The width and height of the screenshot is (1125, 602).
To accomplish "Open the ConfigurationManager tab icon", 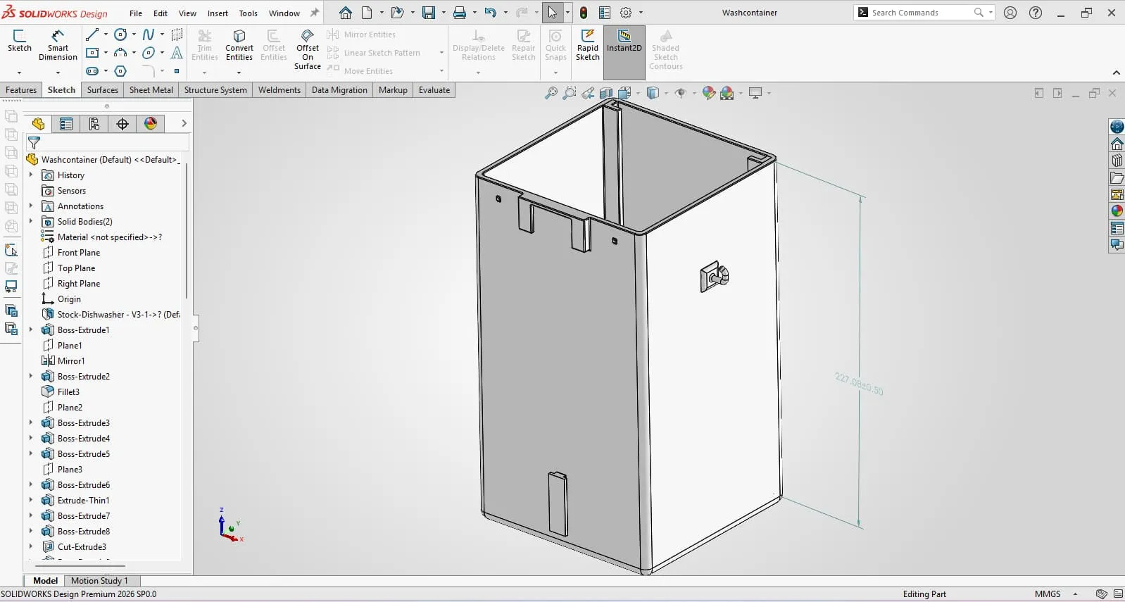I will [x=94, y=124].
